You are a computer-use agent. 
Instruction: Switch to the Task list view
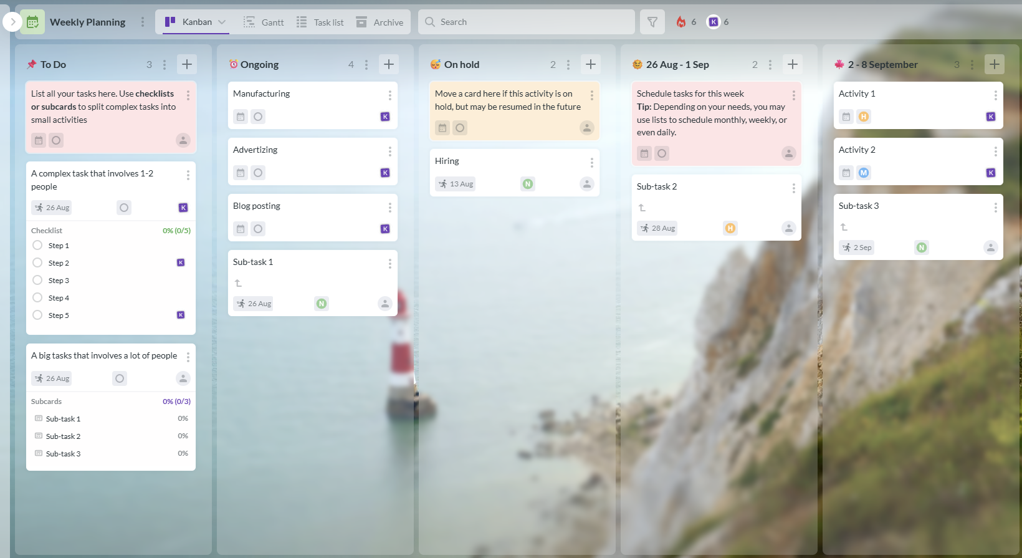320,22
